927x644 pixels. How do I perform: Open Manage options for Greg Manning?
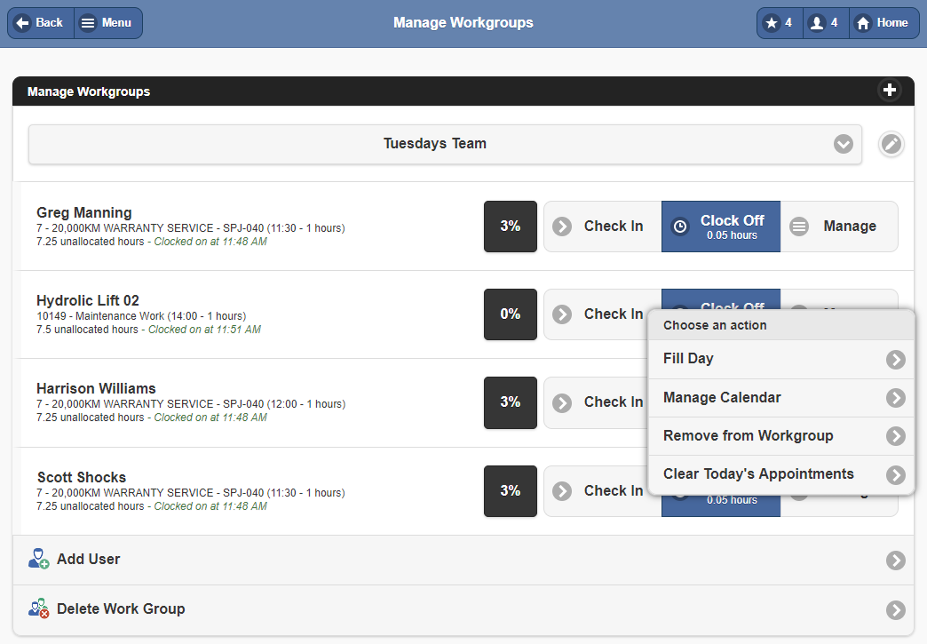point(838,227)
